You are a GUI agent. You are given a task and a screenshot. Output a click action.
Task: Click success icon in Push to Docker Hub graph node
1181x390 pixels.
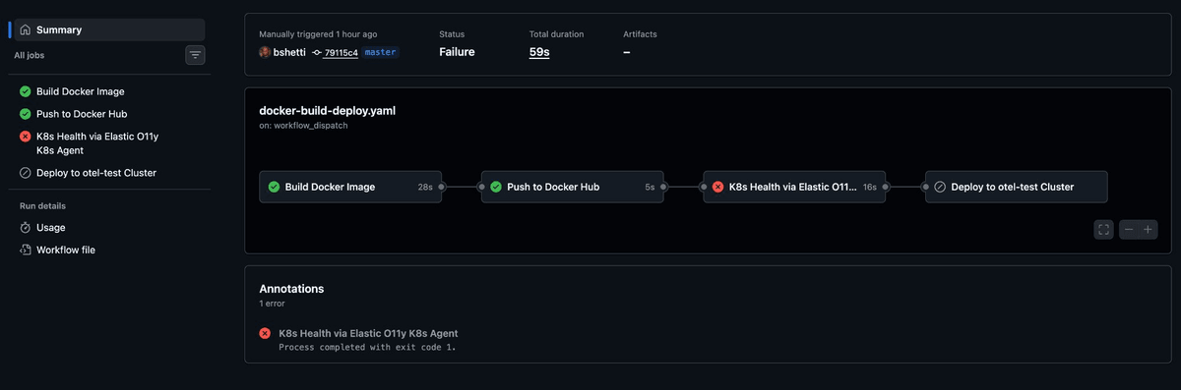pos(496,187)
